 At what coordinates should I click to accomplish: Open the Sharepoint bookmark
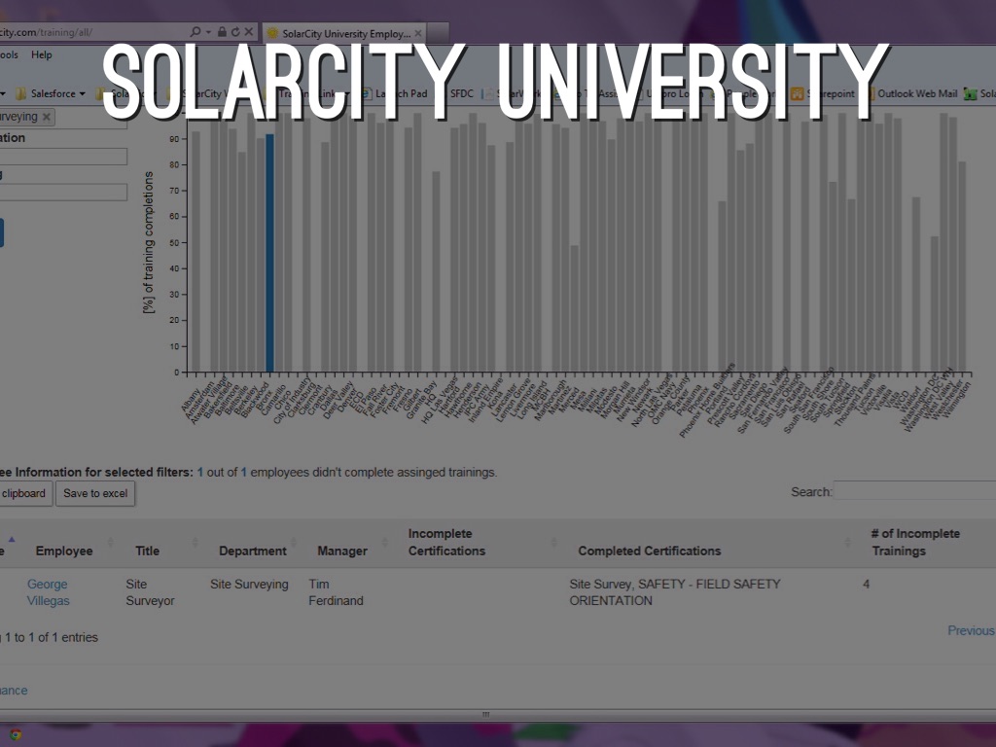click(x=824, y=94)
